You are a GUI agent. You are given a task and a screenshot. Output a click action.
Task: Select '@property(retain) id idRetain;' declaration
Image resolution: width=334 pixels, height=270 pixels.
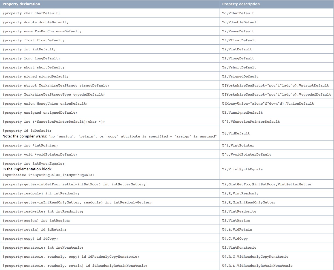[34, 229]
